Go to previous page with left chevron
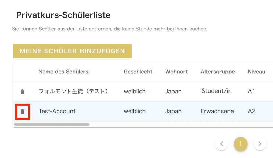This screenshot has height=158, width=273. click(222, 144)
